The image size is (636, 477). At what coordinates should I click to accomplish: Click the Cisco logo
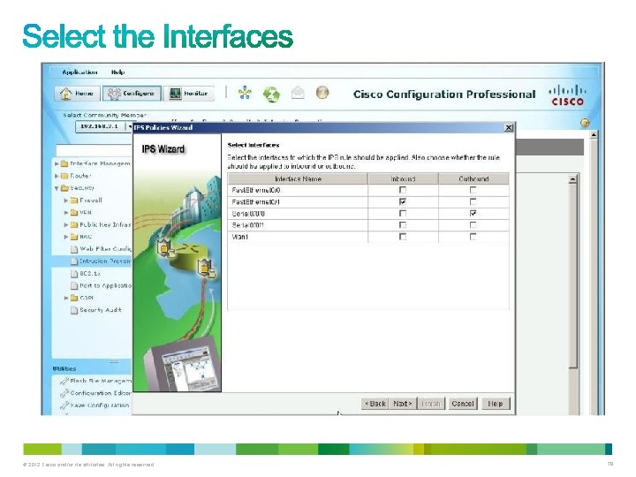567,95
